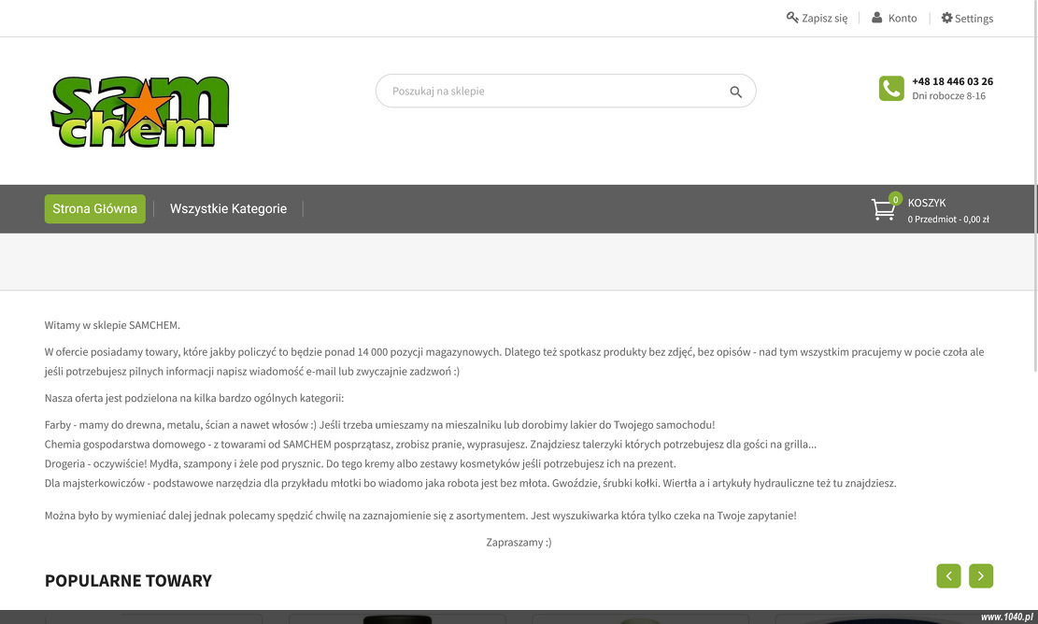Open Strona Główna menu item
The image size is (1038, 624).
point(94,208)
